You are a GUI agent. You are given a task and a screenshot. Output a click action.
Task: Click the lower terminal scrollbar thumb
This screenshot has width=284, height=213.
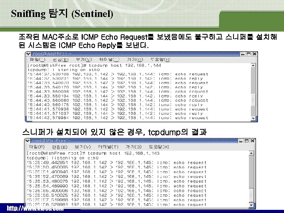[x=251, y=195]
